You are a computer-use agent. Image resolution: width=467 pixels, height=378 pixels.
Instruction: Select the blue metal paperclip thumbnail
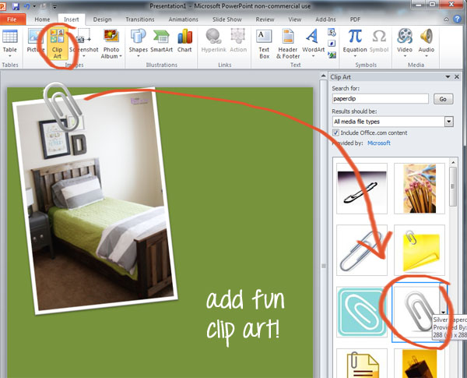coord(362,250)
